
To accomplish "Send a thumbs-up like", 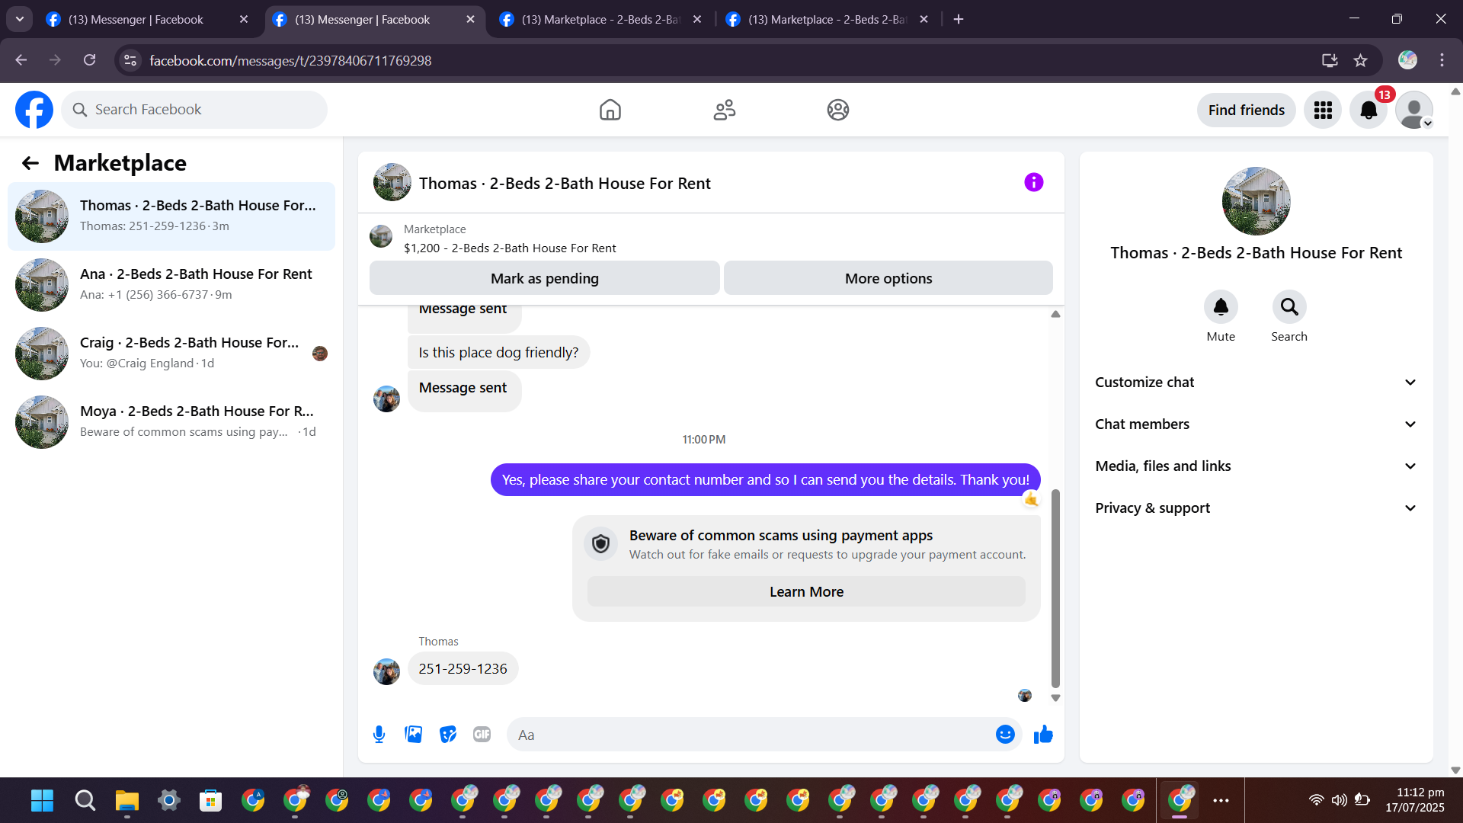I will [x=1043, y=735].
